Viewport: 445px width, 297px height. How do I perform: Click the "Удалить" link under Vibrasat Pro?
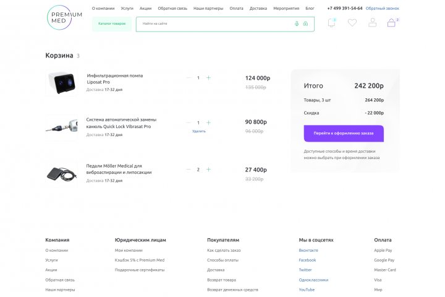coord(198,131)
